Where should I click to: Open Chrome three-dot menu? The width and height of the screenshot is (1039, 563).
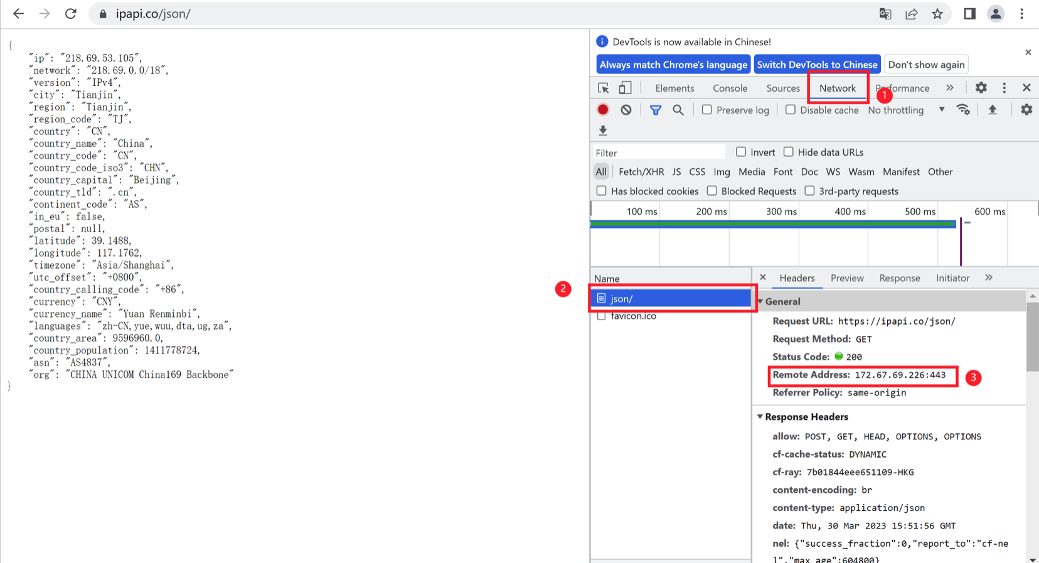point(1022,14)
